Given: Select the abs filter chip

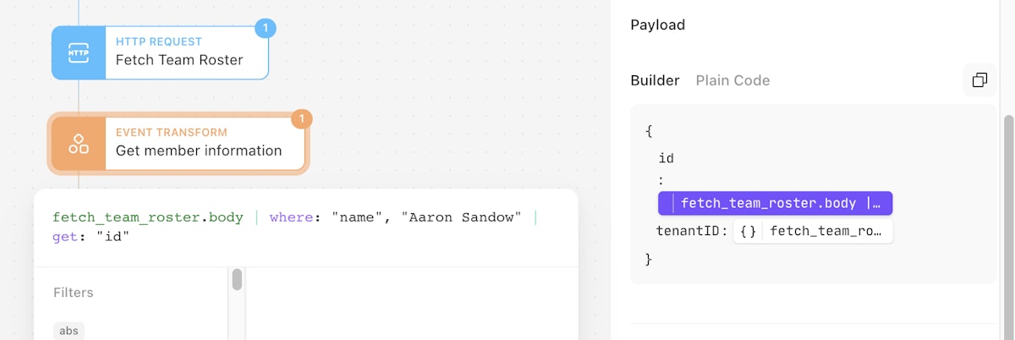Looking at the screenshot, I should click(x=69, y=331).
